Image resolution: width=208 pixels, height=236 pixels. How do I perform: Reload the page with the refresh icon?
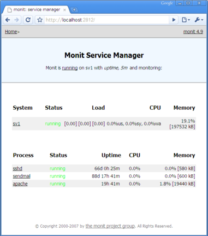(x=28, y=20)
